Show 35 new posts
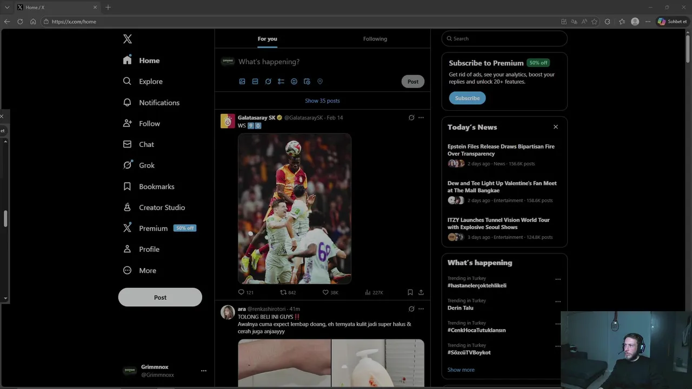692x389 pixels. click(322, 100)
